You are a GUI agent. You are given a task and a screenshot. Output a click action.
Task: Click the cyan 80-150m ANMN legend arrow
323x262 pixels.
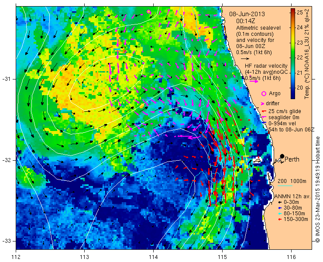(280, 214)
